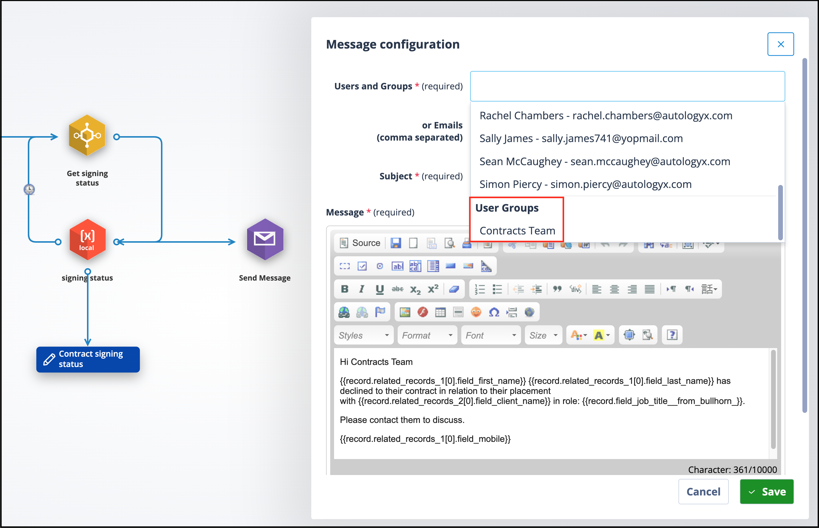The image size is (819, 528).
Task: Toggle italic formatting
Action: coord(362,289)
